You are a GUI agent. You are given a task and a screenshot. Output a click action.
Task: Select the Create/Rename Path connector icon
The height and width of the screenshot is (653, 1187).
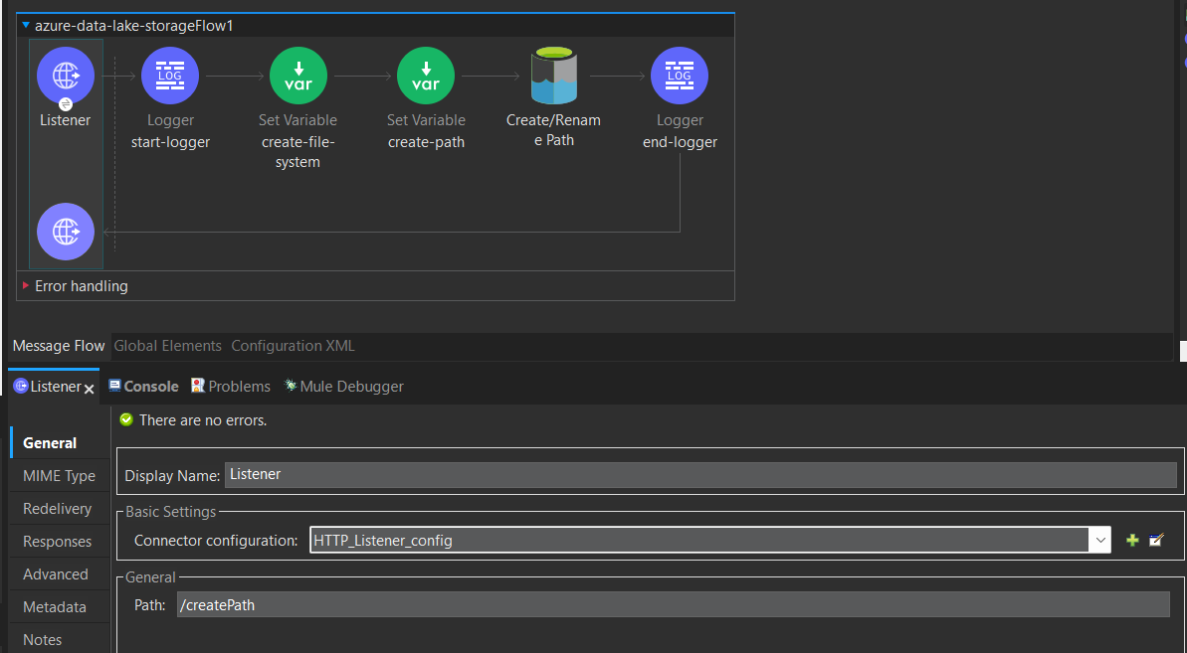(x=553, y=75)
